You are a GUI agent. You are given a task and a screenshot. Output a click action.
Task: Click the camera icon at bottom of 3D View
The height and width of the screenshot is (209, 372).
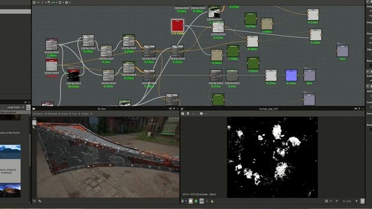click(x=34, y=201)
